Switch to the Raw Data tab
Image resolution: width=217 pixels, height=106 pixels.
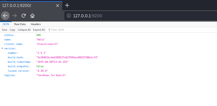tap(20, 24)
